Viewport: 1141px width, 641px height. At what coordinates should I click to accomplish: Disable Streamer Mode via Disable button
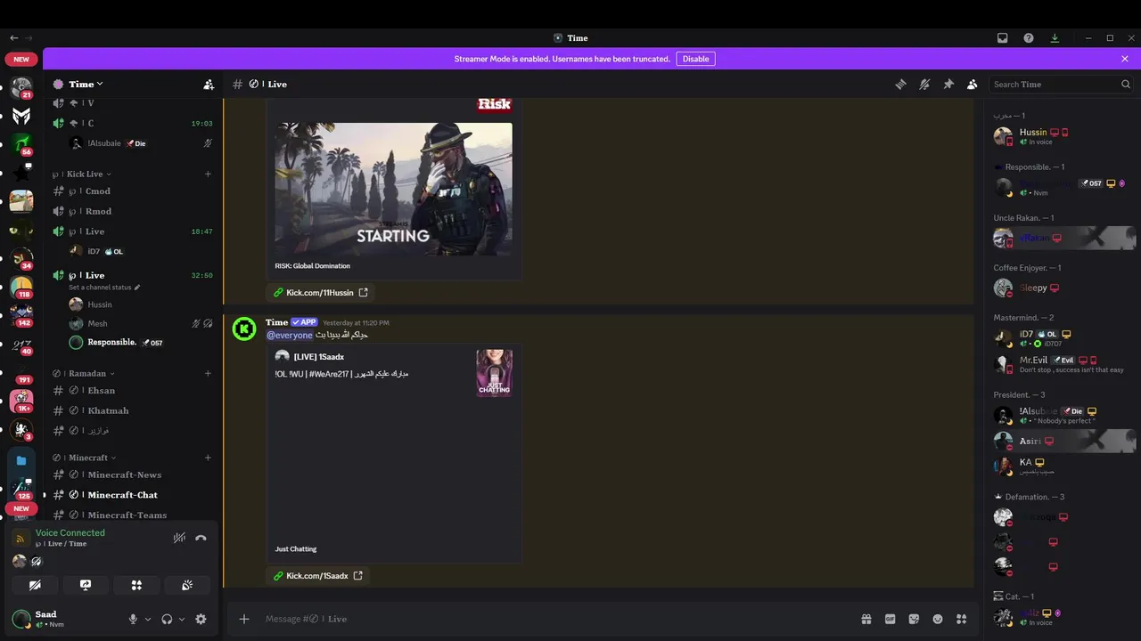tap(696, 59)
